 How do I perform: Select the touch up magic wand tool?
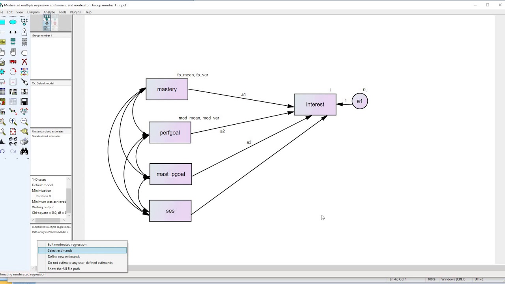click(x=24, y=82)
